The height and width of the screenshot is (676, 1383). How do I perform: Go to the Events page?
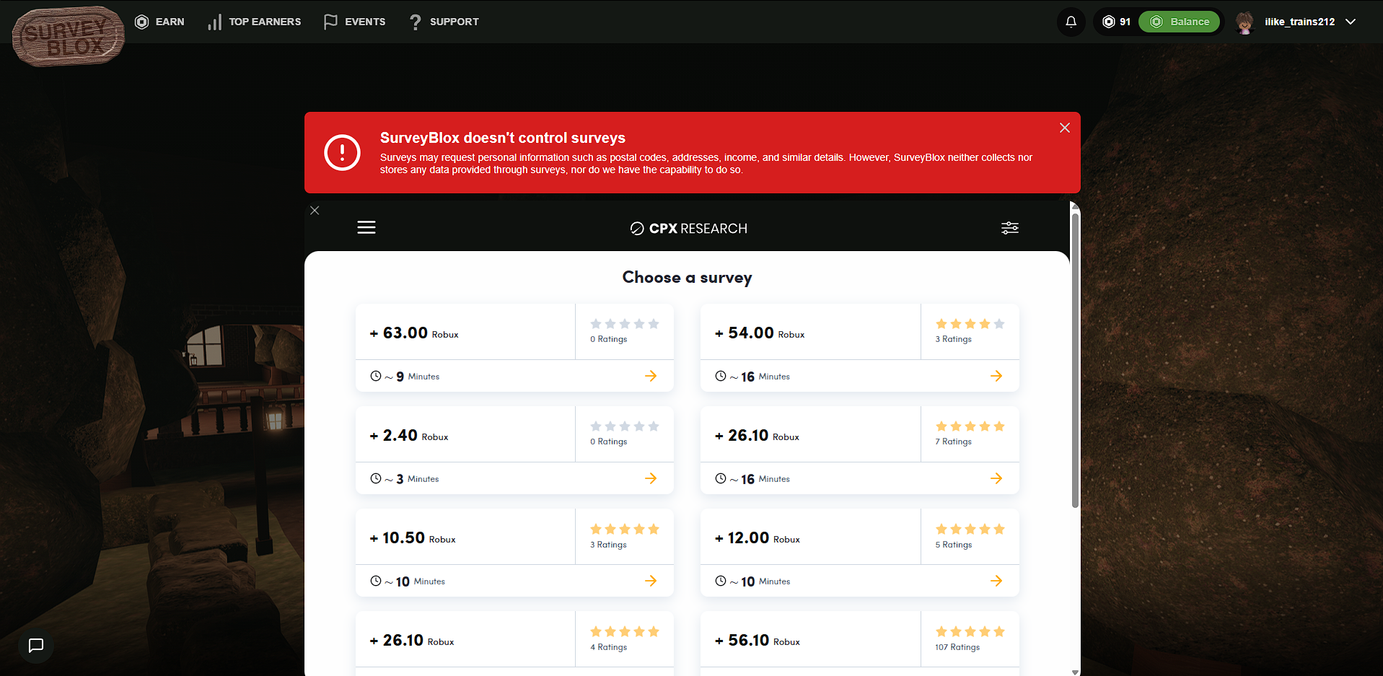point(354,22)
